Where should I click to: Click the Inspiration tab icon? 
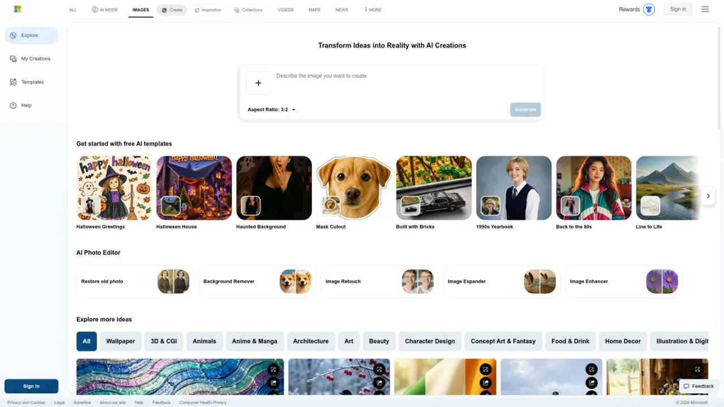[197, 10]
